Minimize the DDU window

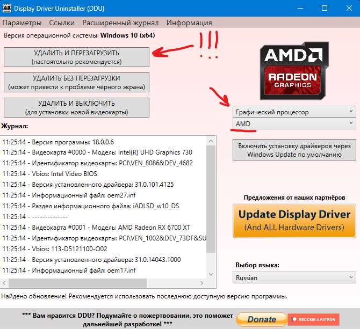300,8
